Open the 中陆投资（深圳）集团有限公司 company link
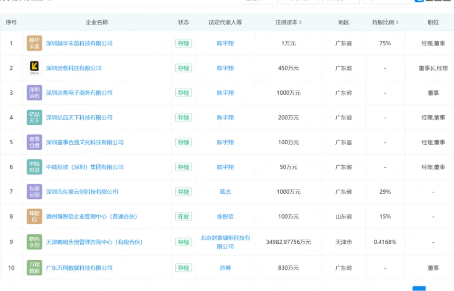Image resolution: width=454 pixels, height=291 pixels. 84,167
